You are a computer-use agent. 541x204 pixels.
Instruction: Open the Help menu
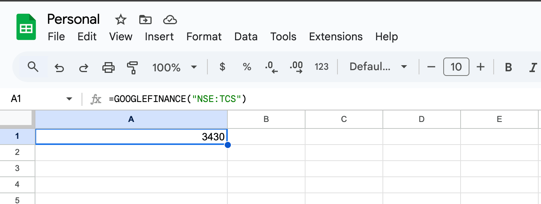[387, 37]
